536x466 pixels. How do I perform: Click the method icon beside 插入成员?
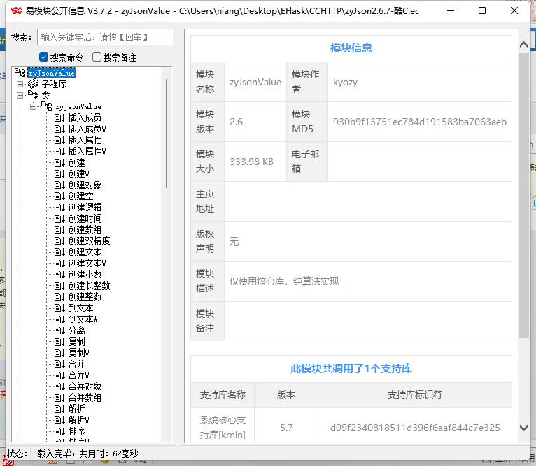[59, 118]
